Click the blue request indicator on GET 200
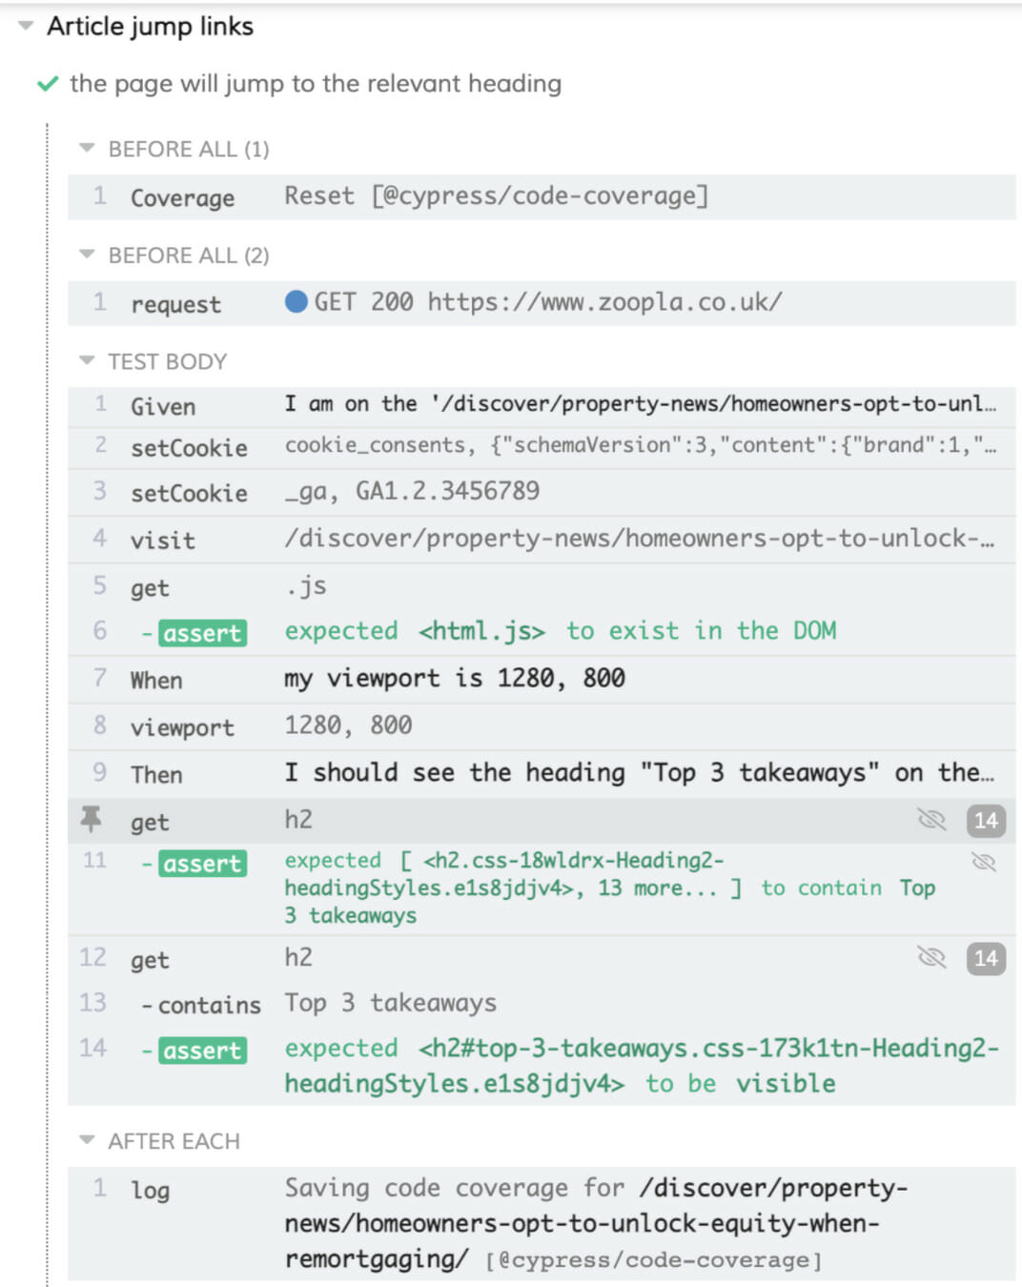Viewport: 1022px width, 1287px height. (297, 302)
